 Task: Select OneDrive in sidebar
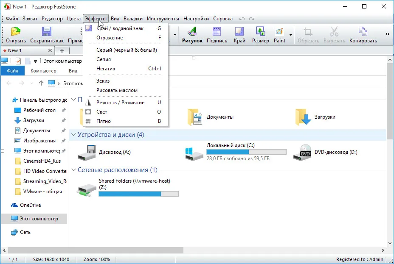tap(31, 205)
